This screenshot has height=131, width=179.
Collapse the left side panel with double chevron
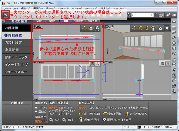coord(3,21)
